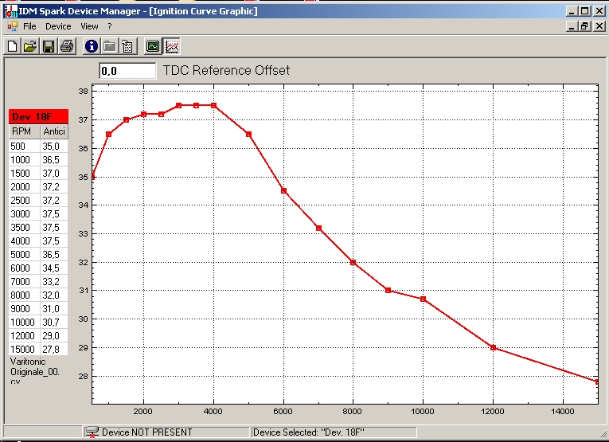
Task: Open a file with the folder icon
Action: pos(29,46)
